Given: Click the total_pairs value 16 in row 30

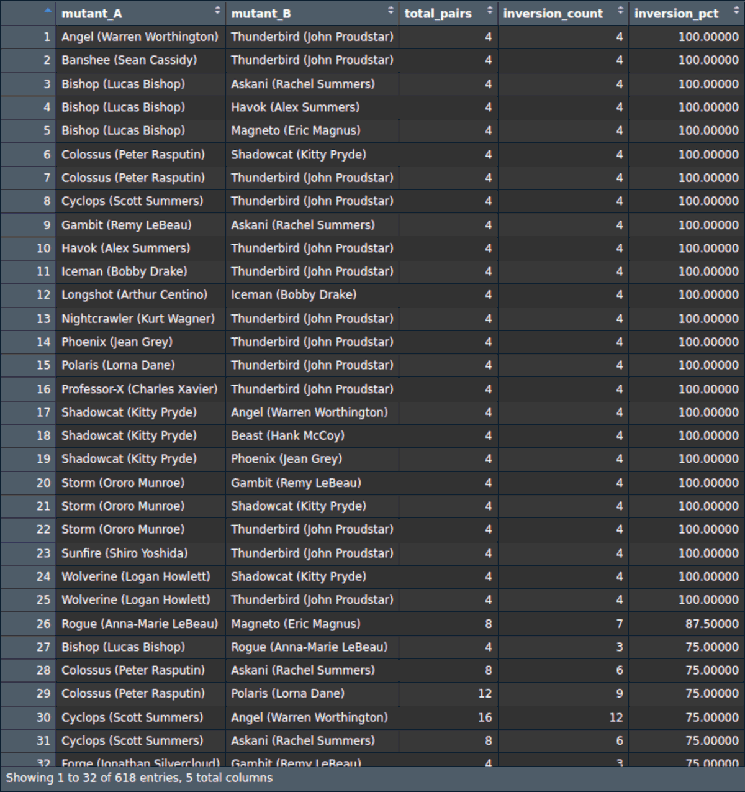Looking at the screenshot, I should pos(485,717).
